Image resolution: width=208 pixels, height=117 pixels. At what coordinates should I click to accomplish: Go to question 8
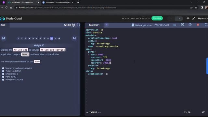tap(44, 38)
